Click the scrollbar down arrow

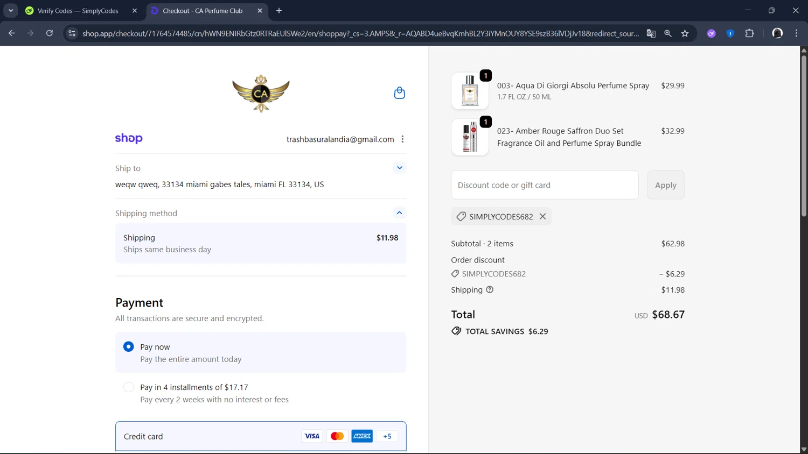tap(804, 449)
